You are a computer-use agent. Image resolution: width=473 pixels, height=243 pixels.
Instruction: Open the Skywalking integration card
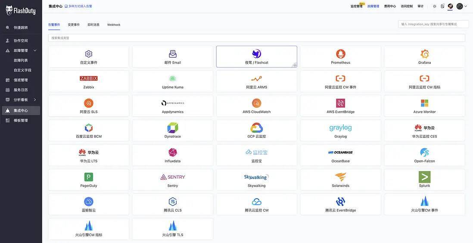coord(256,180)
